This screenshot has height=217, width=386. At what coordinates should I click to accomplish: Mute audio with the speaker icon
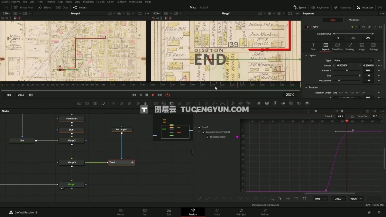click(x=31, y=95)
